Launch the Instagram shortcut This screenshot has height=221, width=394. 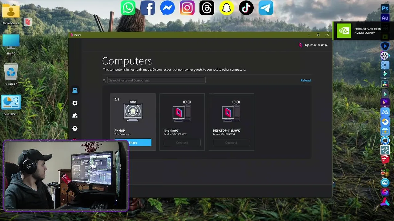pos(187,8)
